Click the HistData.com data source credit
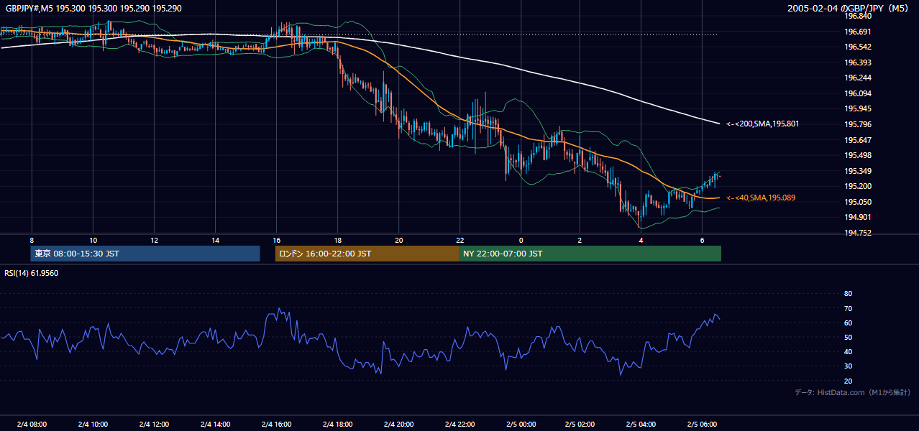The width and height of the screenshot is (919, 431). (x=853, y=392)
